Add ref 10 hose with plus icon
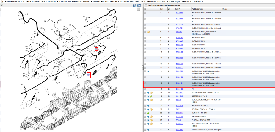This screenshot has height=132, width=275. pyautogui.click(x=145, y=52)
